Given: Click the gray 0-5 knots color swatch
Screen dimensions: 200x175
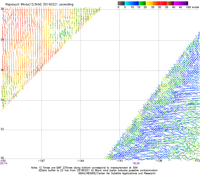Looking at the screenshot, I should 121,3.
